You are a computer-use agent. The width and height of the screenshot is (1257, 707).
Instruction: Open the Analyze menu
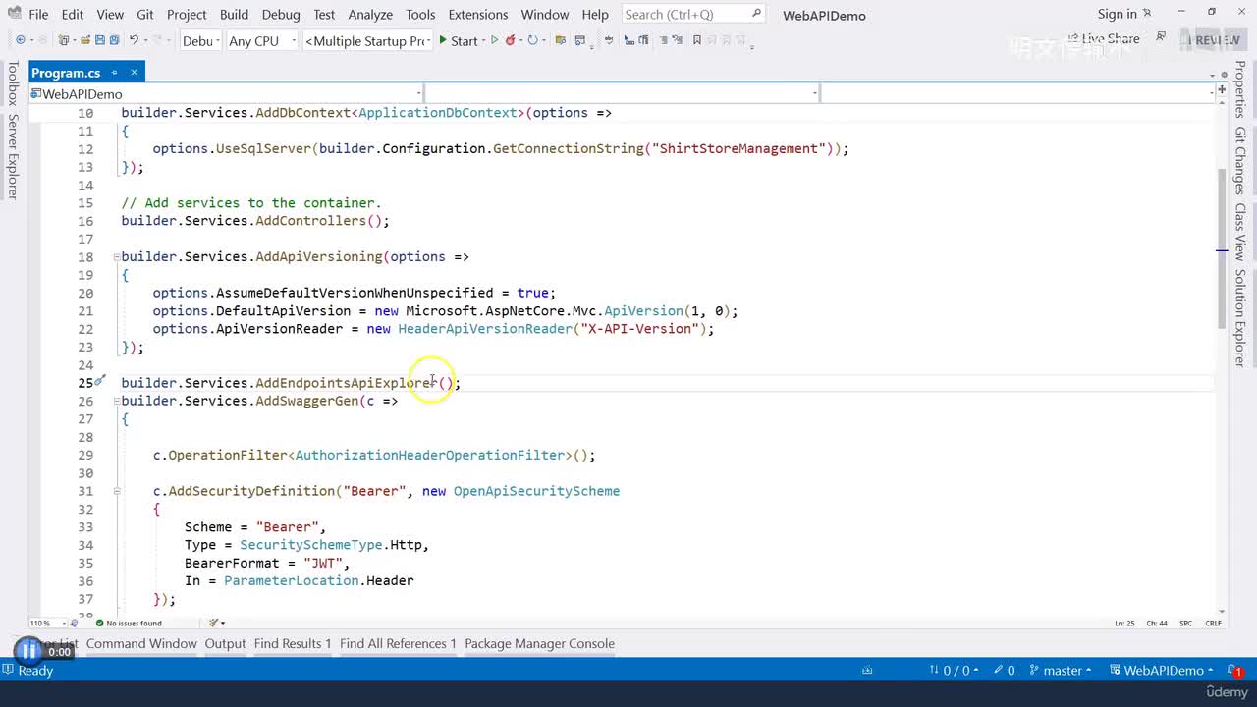(370, 14)
